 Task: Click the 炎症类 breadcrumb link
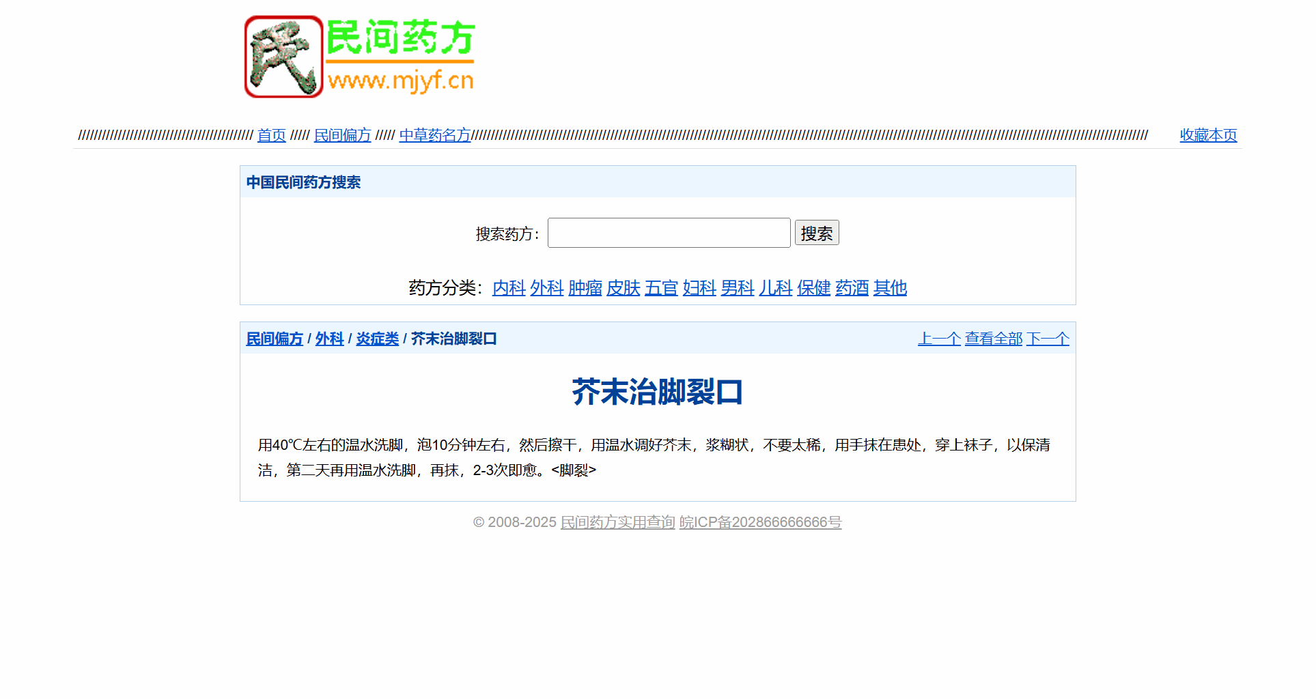click(x=377, y=339)
